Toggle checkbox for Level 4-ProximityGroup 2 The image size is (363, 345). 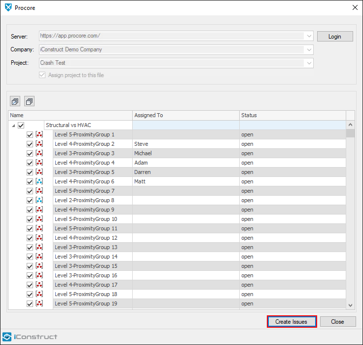point(30,144)
